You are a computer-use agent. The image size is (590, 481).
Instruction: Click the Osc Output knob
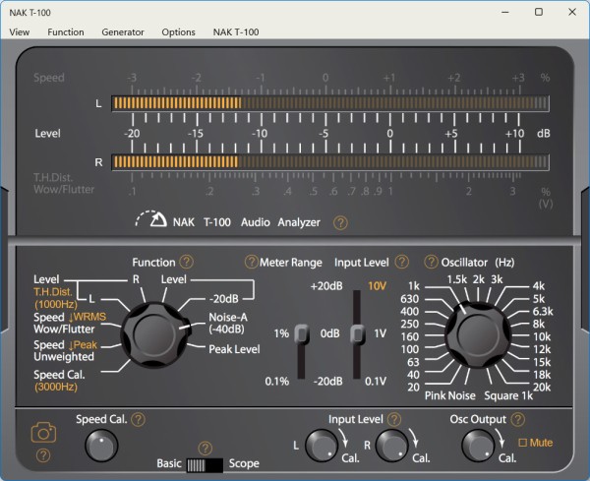click(478, 446)
